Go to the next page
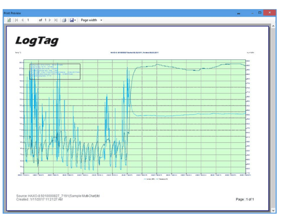The width and height of the screenshot is (282, 219). coord(50,20)
